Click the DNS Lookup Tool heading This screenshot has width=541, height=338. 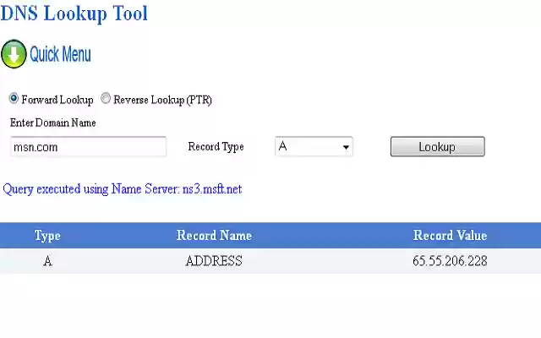pyautogui.click(x=74, y=14)
